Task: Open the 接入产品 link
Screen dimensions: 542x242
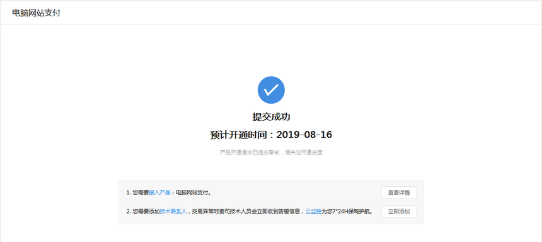Action: point(159,193)
